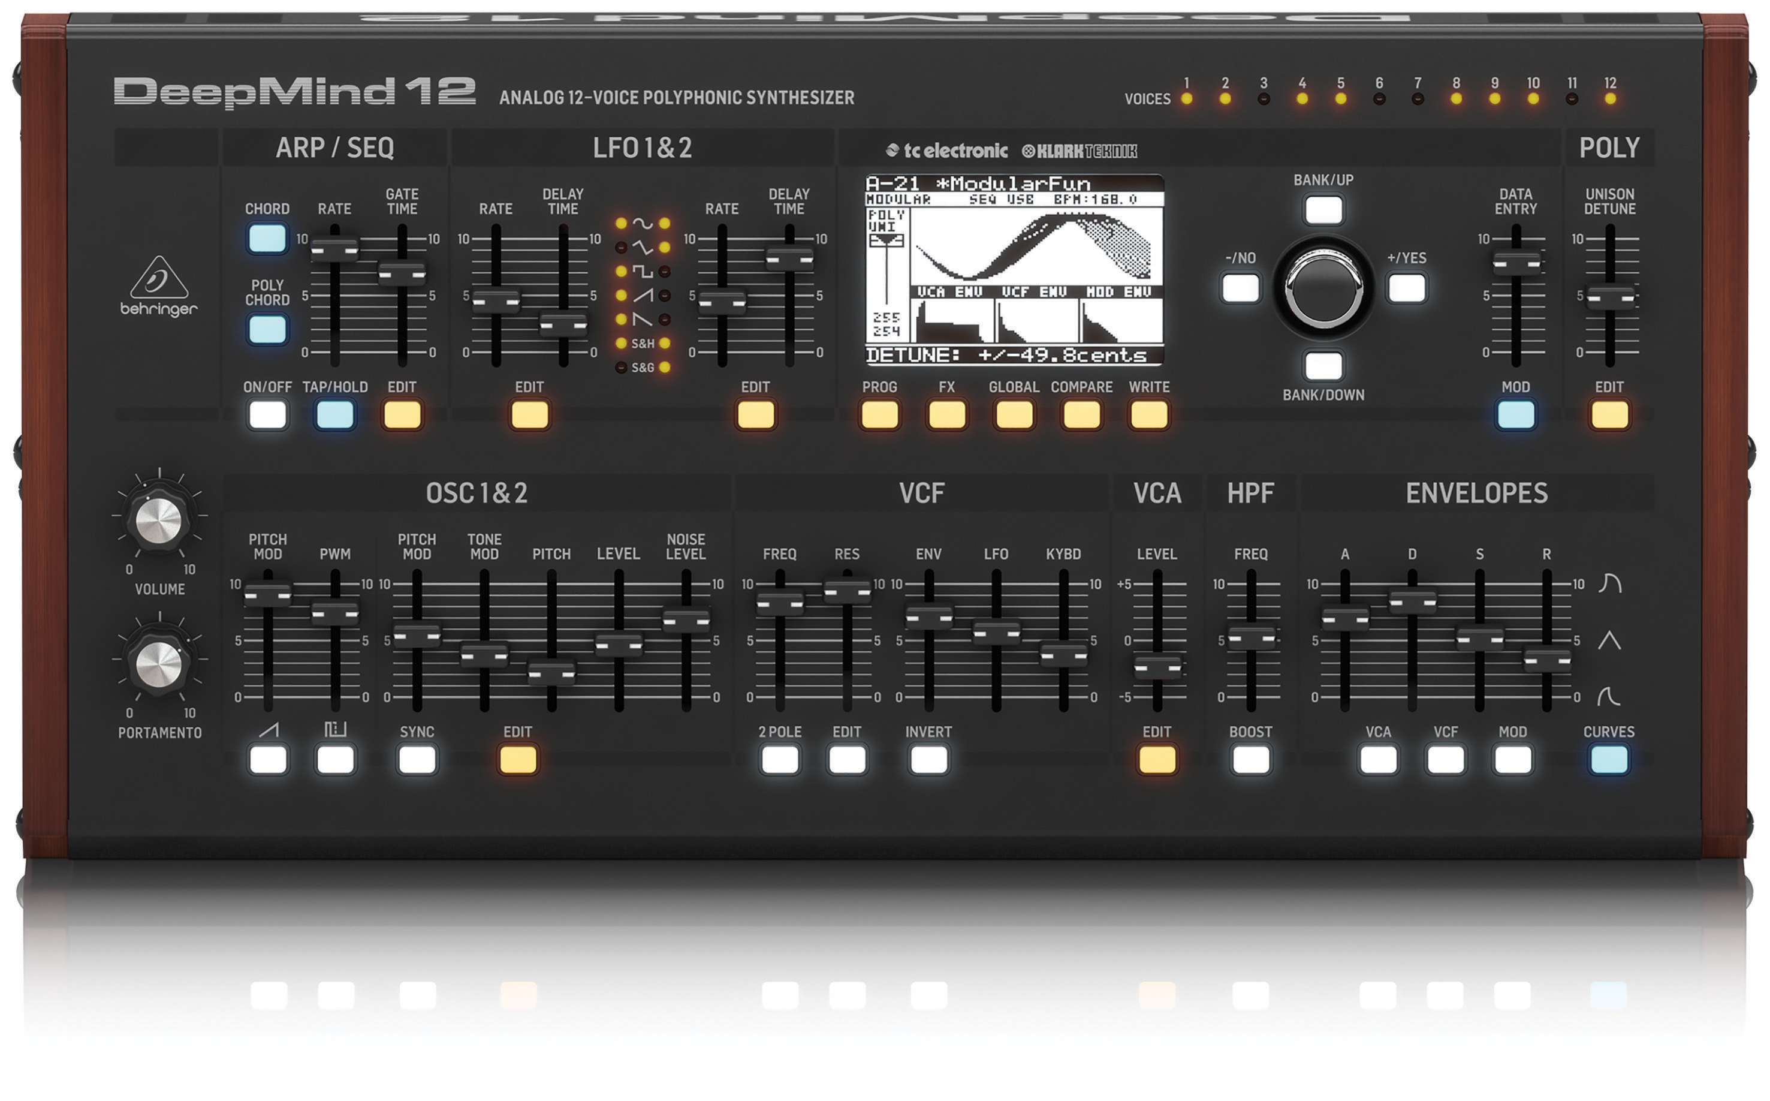Switch the arpeggiator ON/OFF button
The height and width of the screenshot is (1101, 1770).
click(267, 415)
